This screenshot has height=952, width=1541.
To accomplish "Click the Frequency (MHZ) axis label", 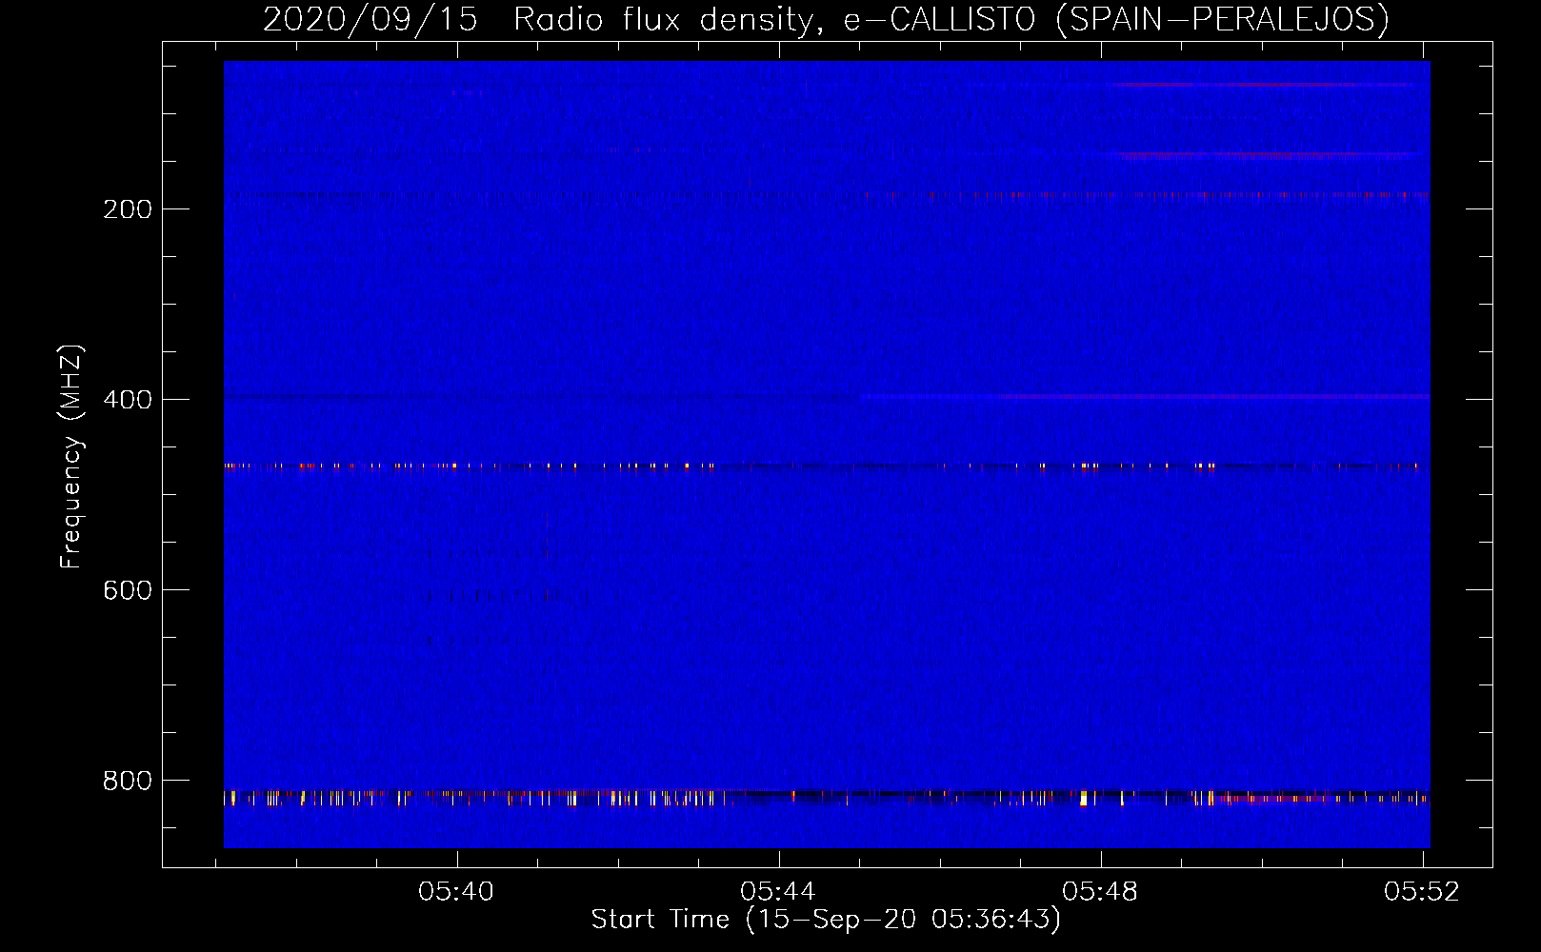I will pyautogui.click(x=71, y=457).
